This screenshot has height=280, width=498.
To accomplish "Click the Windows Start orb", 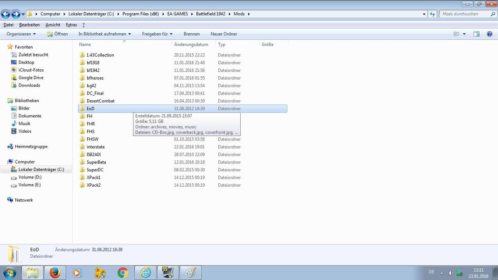I will point(10,273).
